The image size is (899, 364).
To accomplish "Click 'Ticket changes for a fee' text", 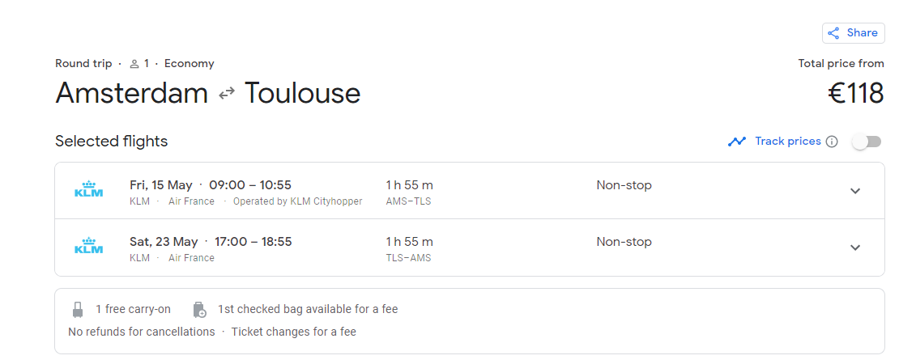I will [293, 332].
